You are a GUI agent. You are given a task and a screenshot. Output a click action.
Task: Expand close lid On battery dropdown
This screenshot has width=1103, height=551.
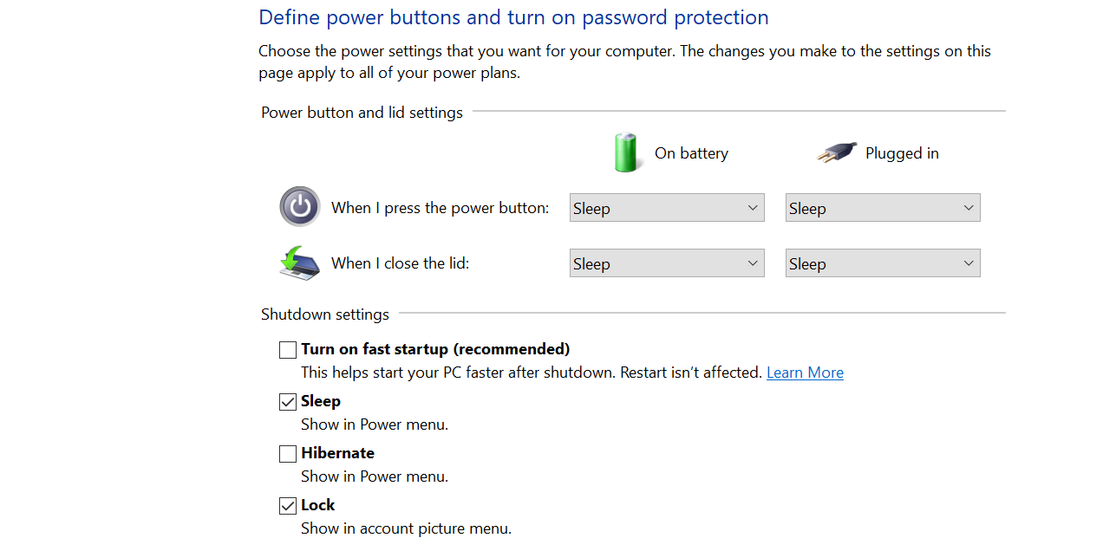tap(667, 263)
